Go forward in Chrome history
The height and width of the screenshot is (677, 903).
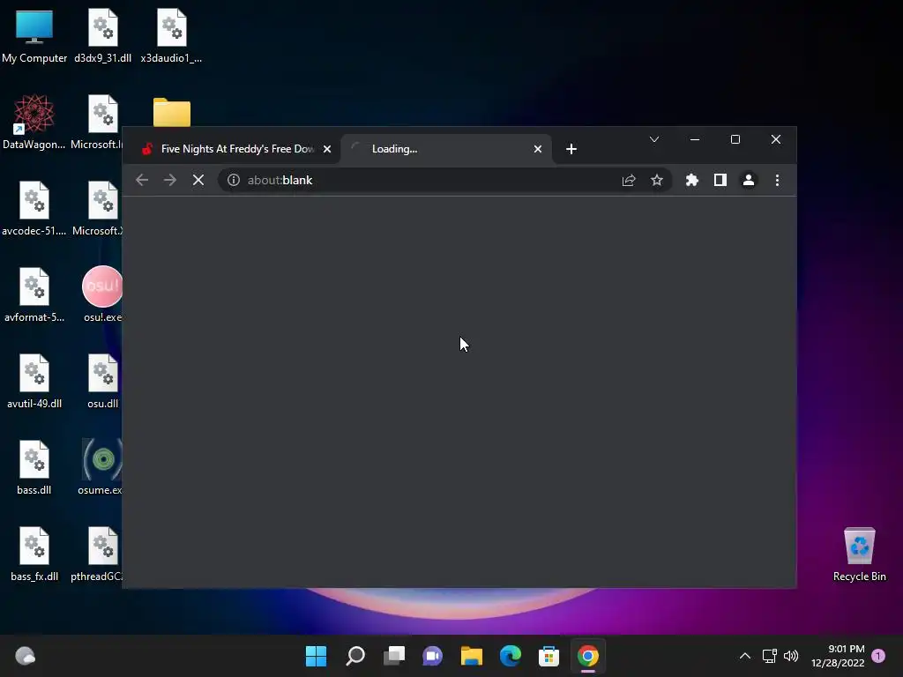click(x=170, y=180)
